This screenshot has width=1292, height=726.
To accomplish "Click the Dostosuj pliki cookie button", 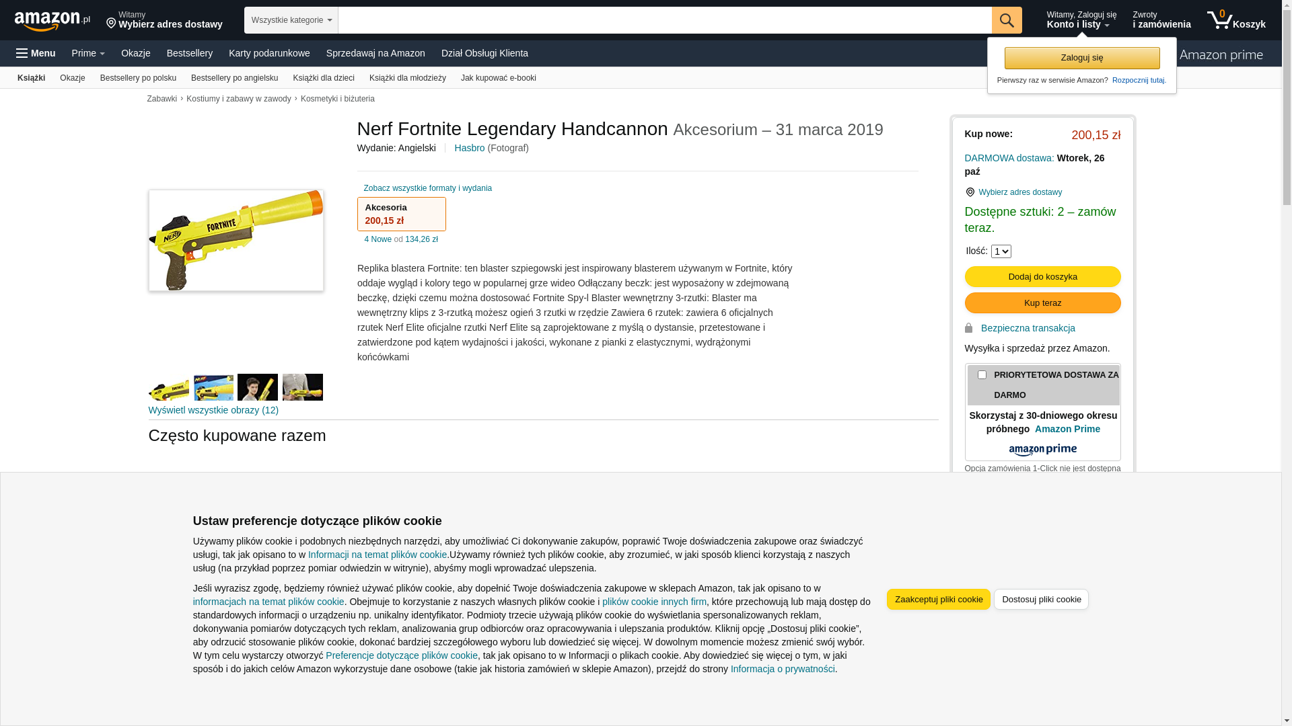I will 1041,600.
